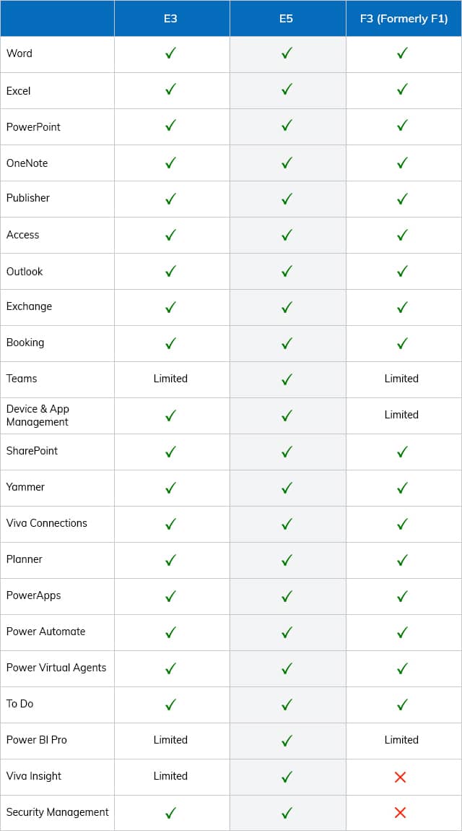462x831 pixels.
Task: Click the E5 checkmark for Power BI Pro
Action: tap(287, 741)
